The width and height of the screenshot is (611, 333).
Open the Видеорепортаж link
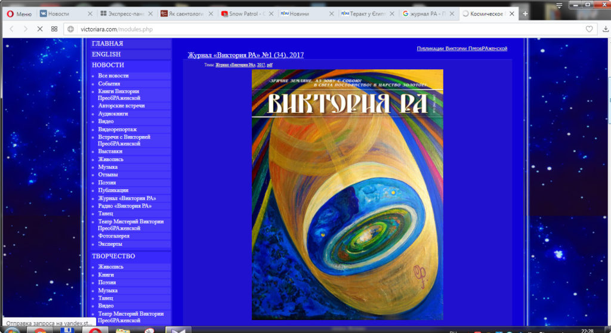pyautogui.click(x=118, y=129)
